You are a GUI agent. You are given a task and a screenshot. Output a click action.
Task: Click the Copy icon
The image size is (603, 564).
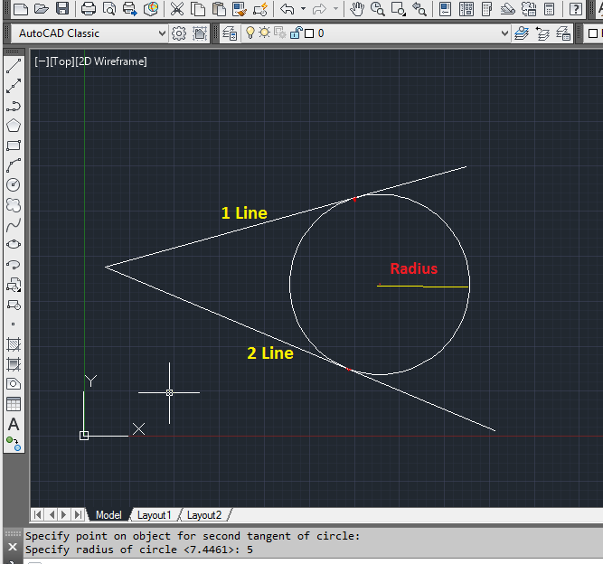(x=198, y=8)
